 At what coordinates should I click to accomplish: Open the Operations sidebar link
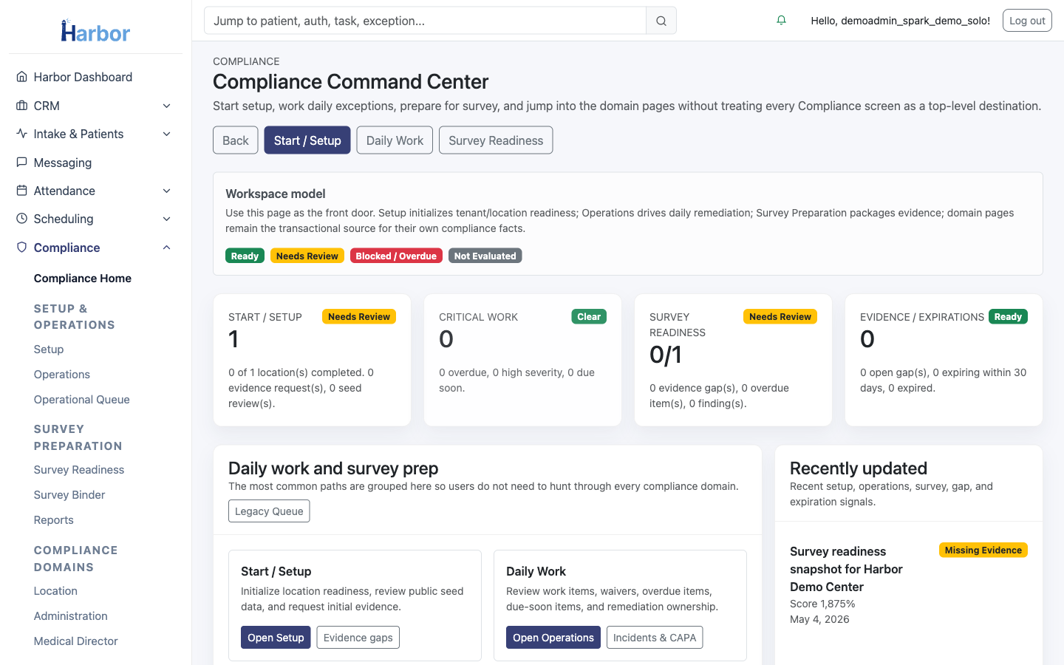pos(62,375)
